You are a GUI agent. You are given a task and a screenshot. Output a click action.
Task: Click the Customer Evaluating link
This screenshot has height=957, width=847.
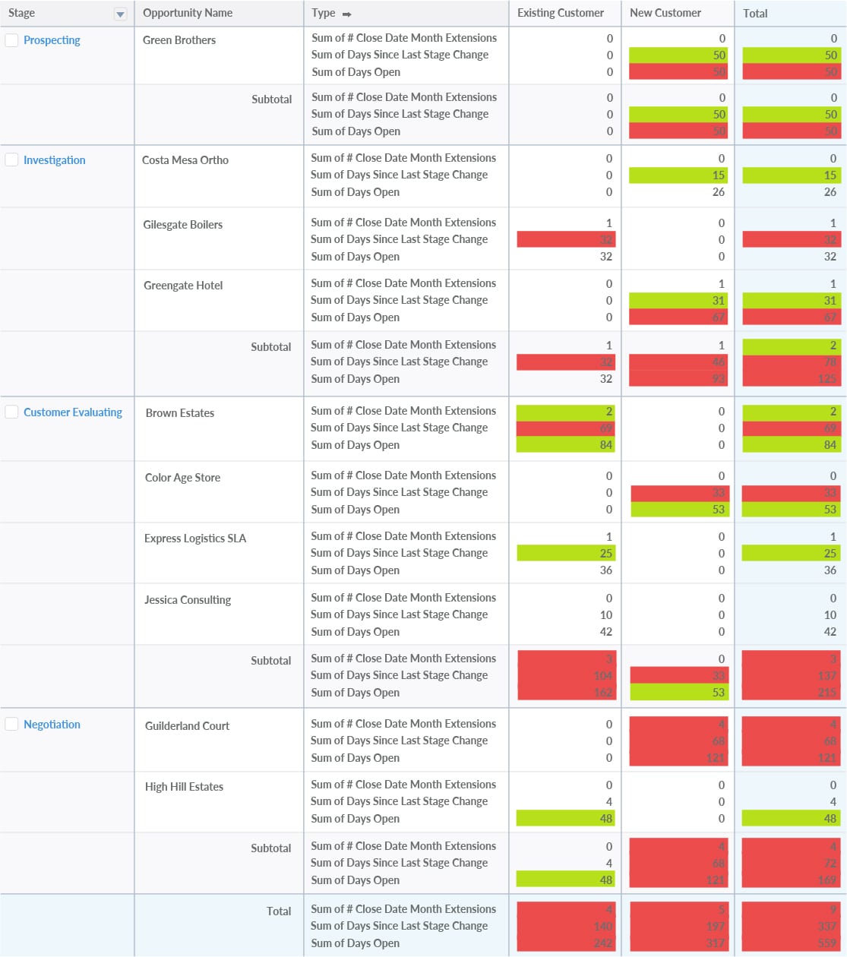coord(73,412)
